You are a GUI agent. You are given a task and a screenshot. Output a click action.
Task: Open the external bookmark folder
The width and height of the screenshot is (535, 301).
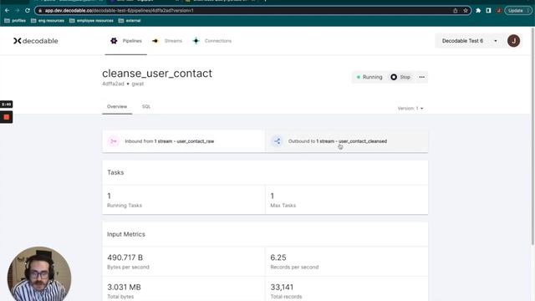[130, 21]
